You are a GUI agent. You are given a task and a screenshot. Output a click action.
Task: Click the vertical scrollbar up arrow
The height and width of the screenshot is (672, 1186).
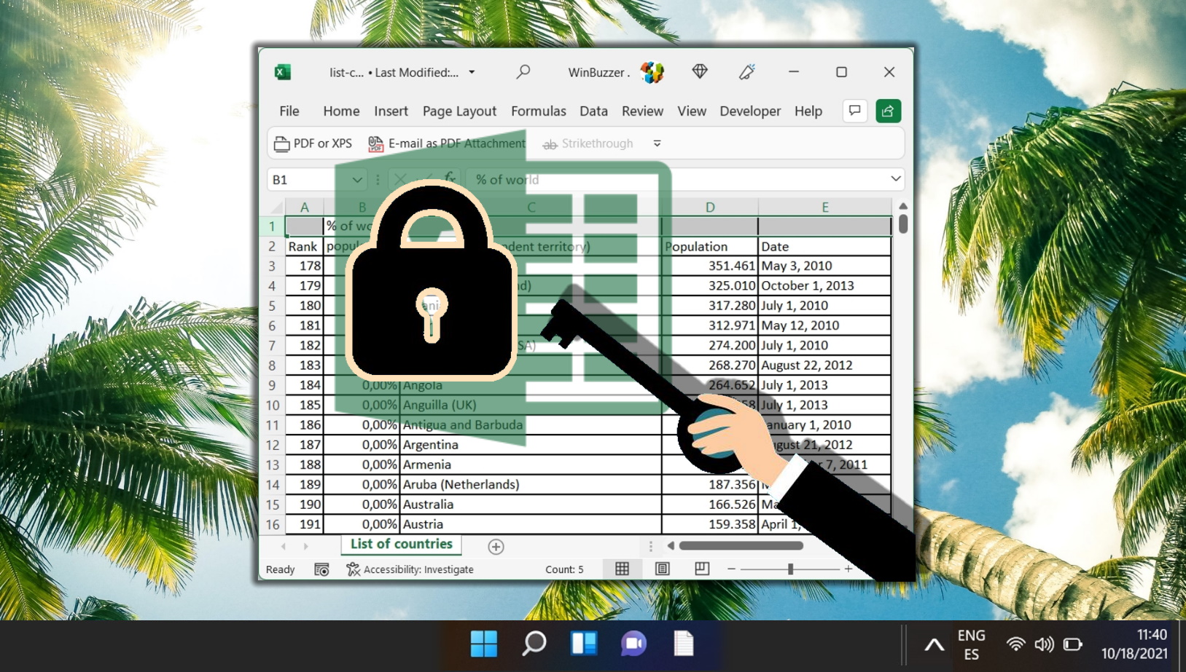[x=903, y=206]
